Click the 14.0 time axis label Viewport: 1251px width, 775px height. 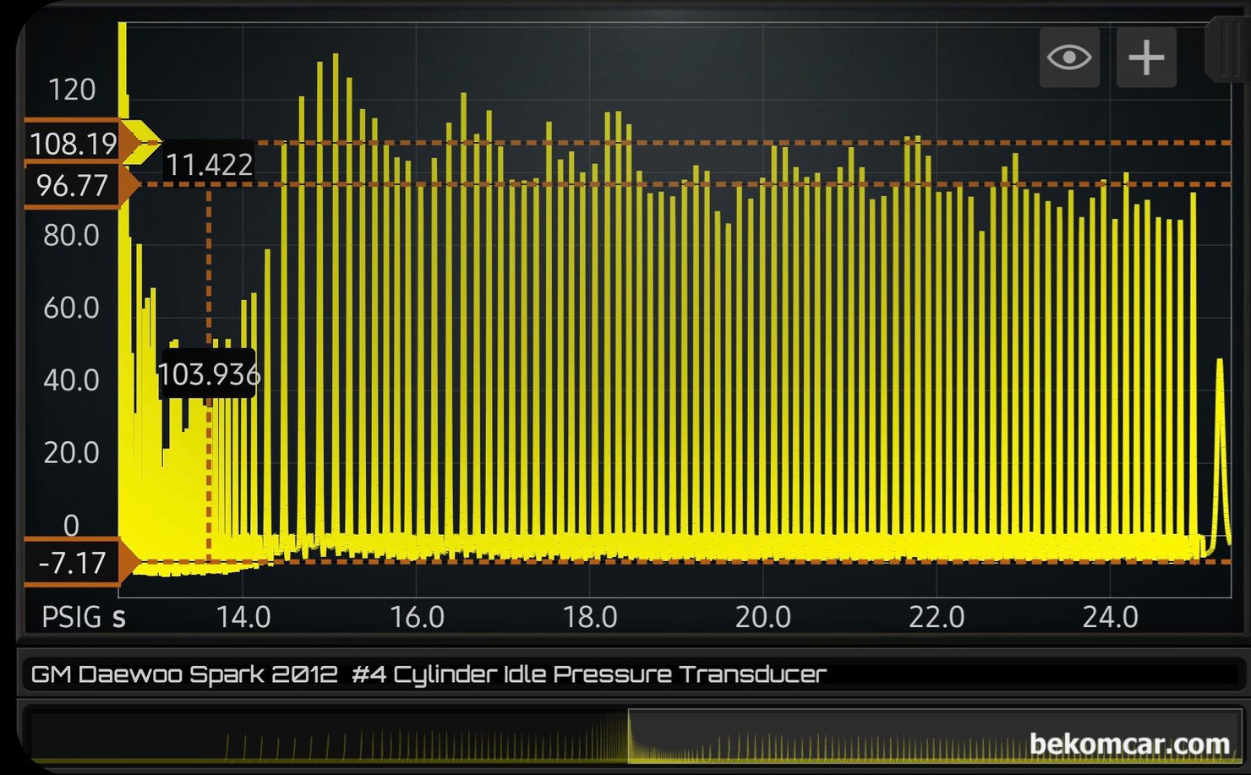pos(243,617)
